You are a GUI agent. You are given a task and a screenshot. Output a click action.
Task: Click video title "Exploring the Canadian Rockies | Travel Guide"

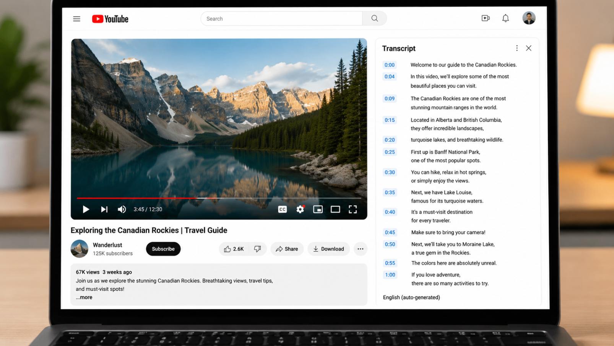point(149,230)
